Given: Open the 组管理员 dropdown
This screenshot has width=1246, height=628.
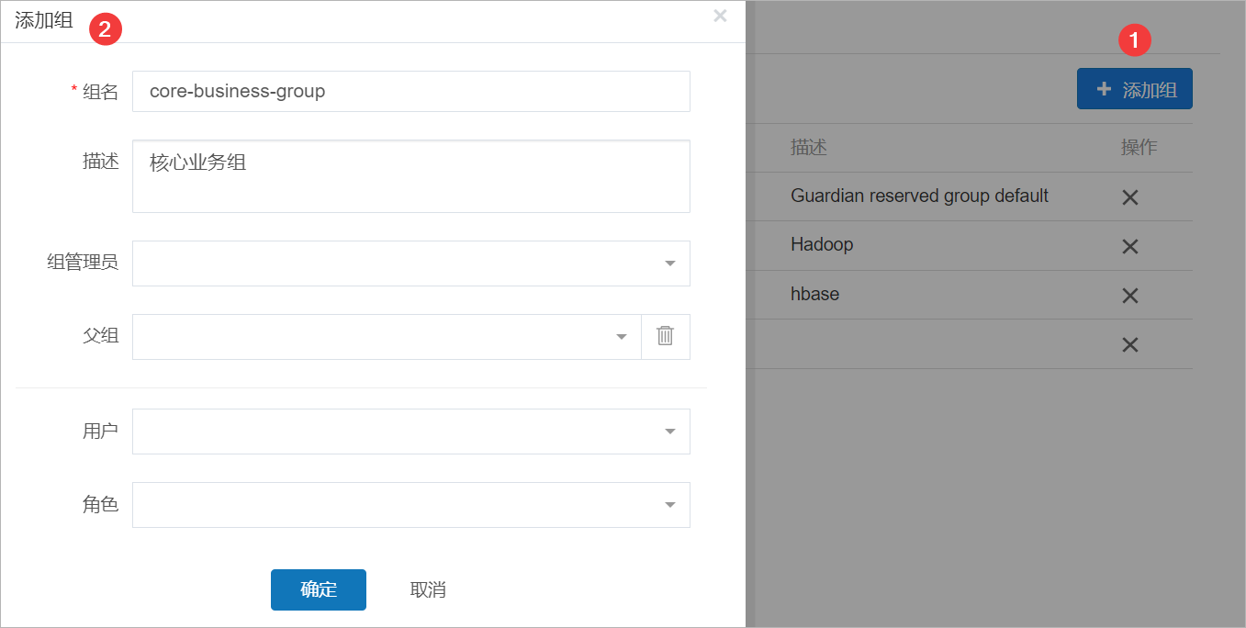Looking at the screenshot, I should 411,264.
